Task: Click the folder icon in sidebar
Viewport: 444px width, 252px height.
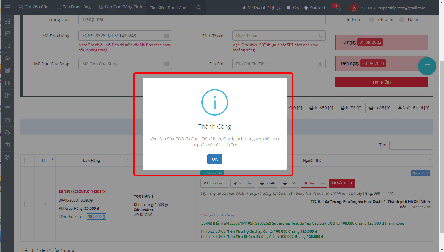Action: [x=7, y=120]
